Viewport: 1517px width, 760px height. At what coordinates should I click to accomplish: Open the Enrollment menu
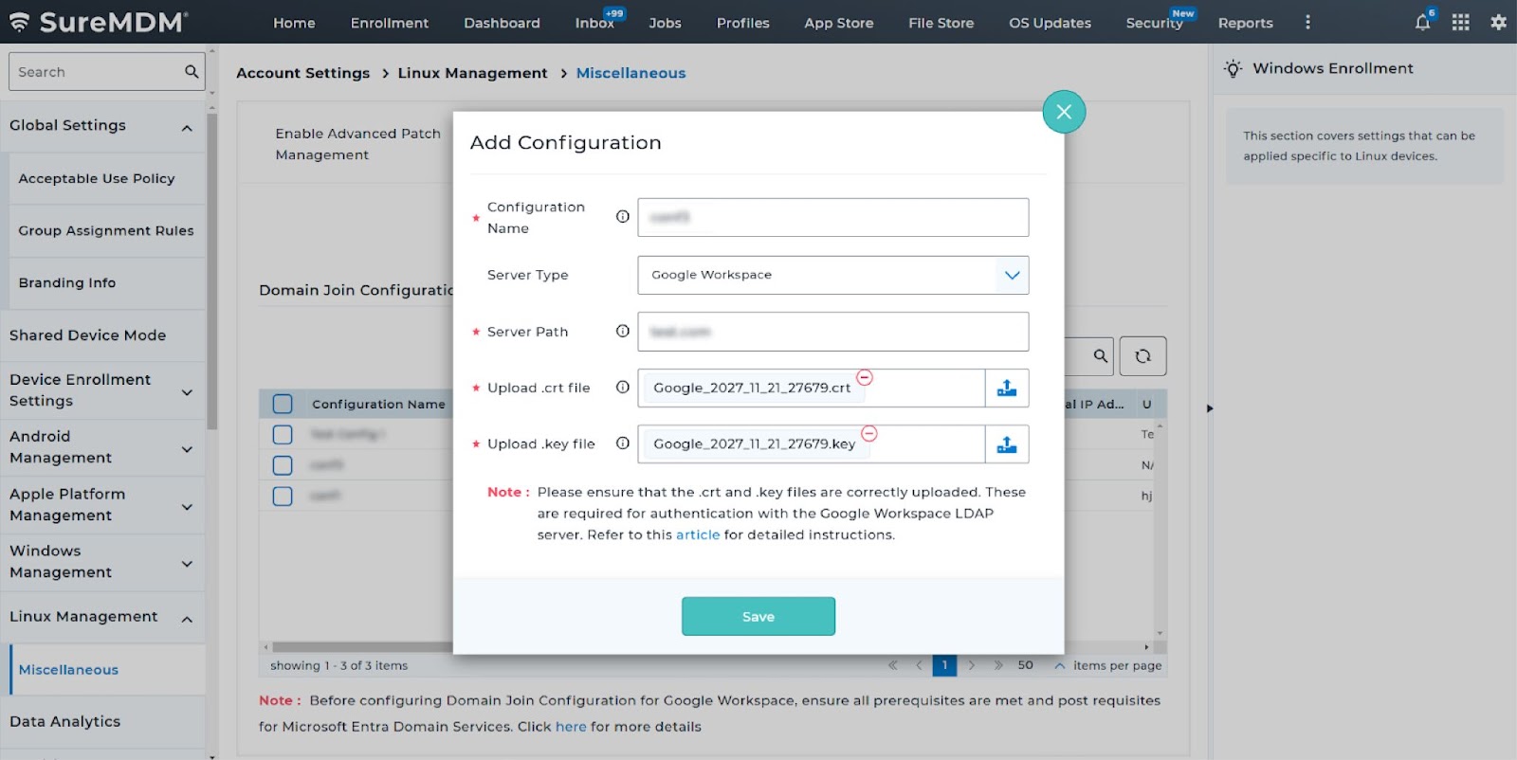coord(389,23)
